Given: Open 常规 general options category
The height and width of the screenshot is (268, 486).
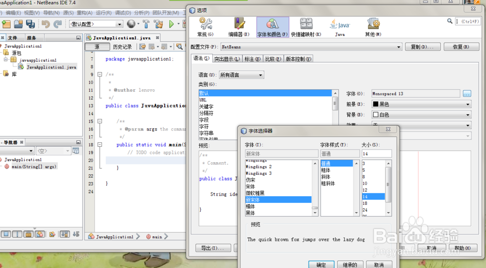Looking at the screenshot, I should (x=206, y=27).
